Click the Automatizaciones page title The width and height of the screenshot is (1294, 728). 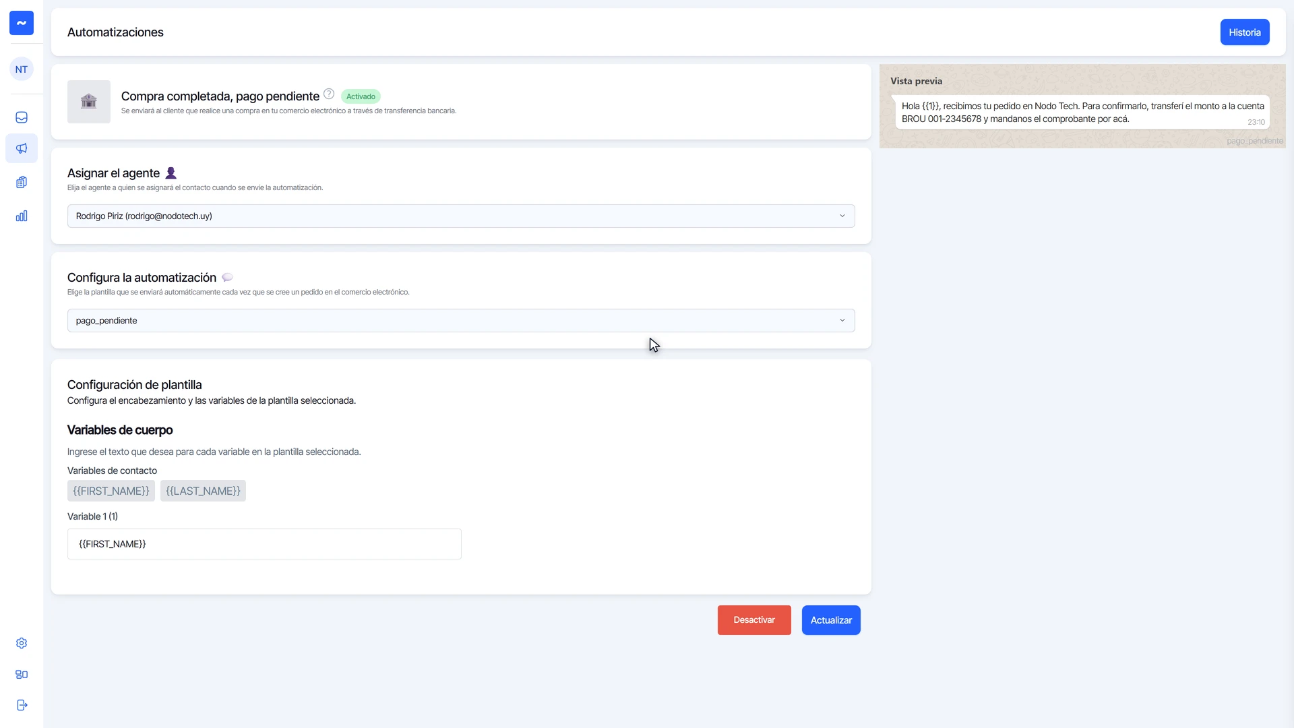point(115,32)
